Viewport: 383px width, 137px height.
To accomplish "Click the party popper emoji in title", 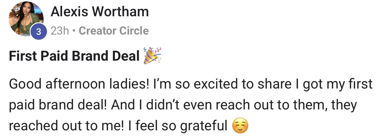I will [x=152, y=55].
